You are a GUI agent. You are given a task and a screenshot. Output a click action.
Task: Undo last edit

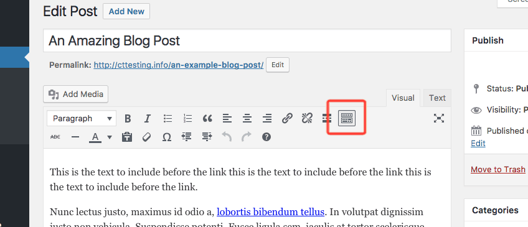tap(227, 137)
